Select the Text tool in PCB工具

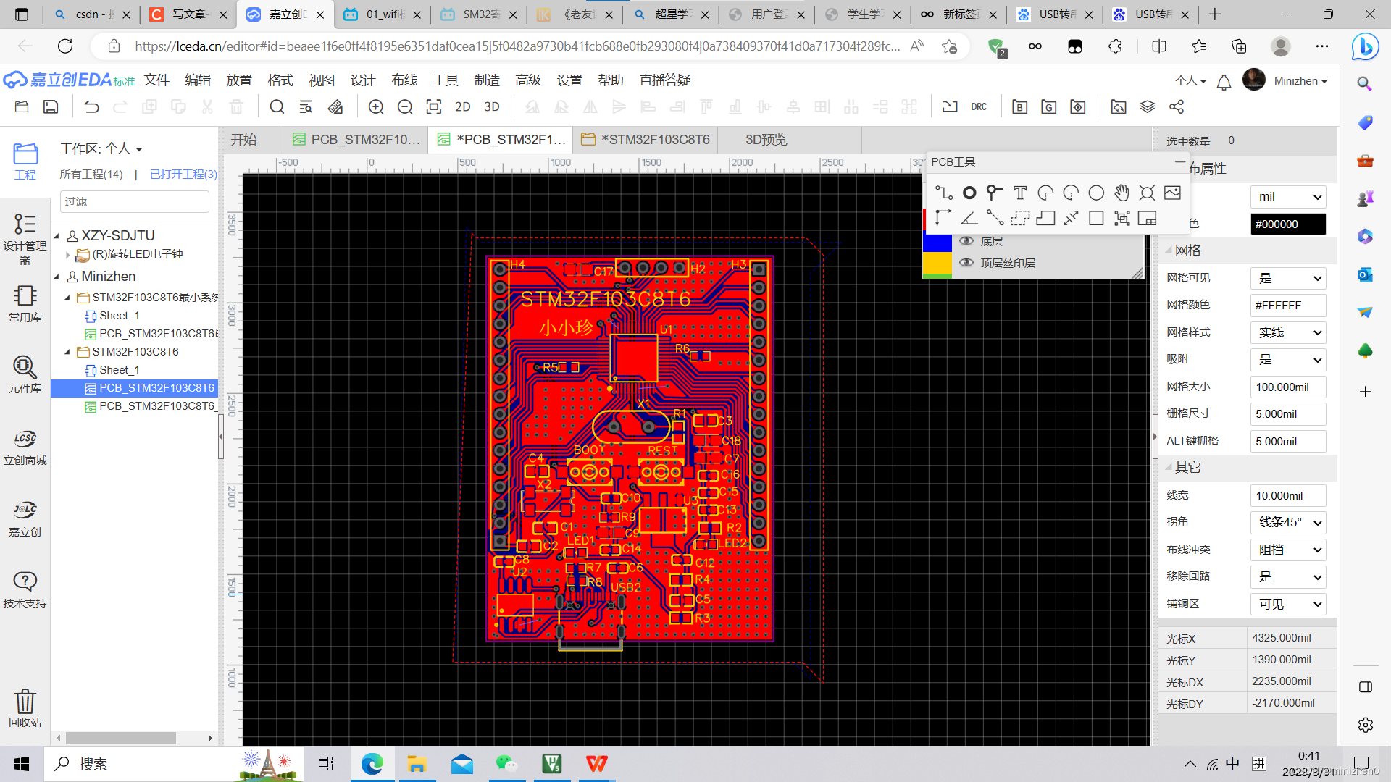1020,193
